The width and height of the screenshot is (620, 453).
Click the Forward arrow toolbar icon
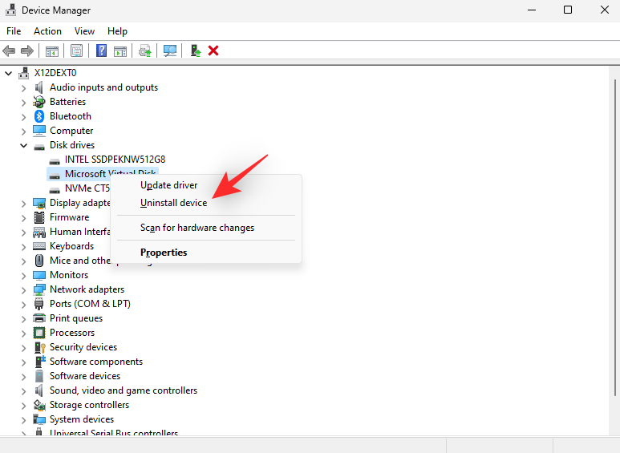27,51
